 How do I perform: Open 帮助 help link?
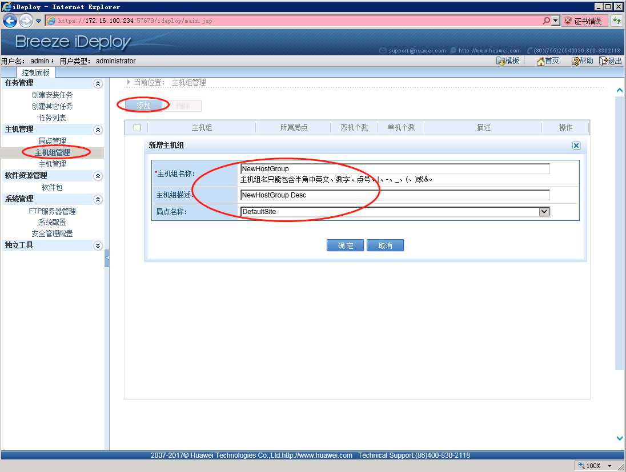click(582, 60)
